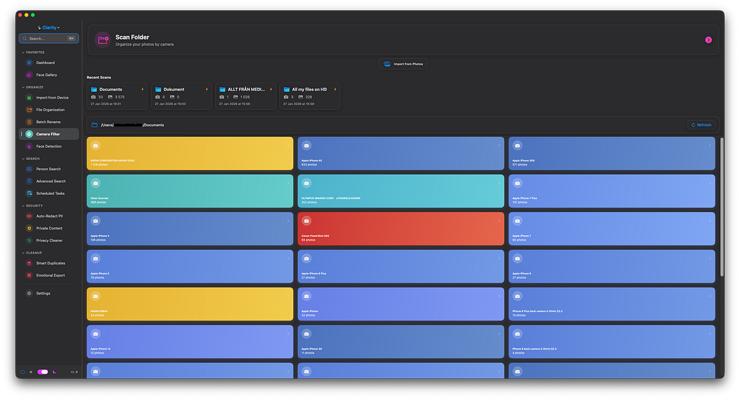Select Face Gallery in the sidebar
This screenshot has width=740, height=399.
pyautogui.click(x=49, y=75)
